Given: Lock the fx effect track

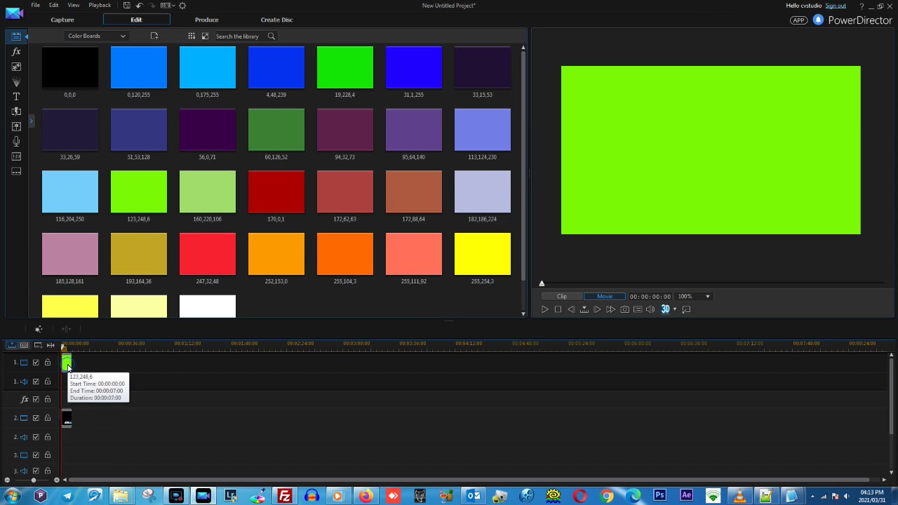Looking at the screenshot, I should [48, 400].
